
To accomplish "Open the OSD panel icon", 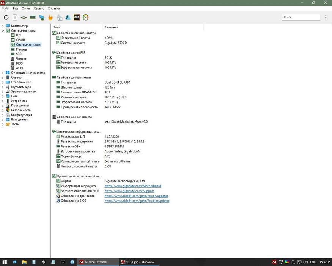I will click(x=77, y=17).
